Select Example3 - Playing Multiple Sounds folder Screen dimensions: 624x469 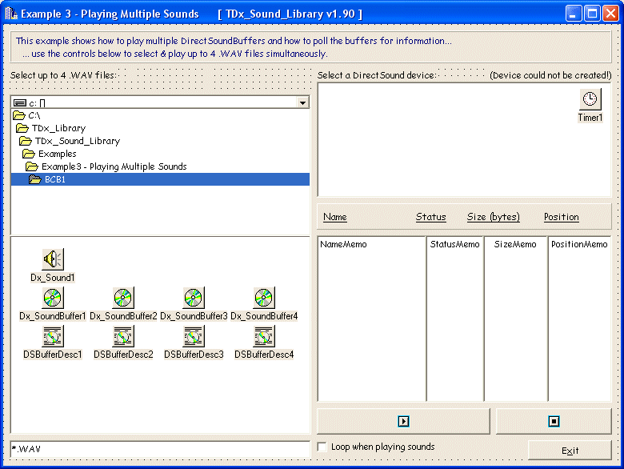[106, 166]
